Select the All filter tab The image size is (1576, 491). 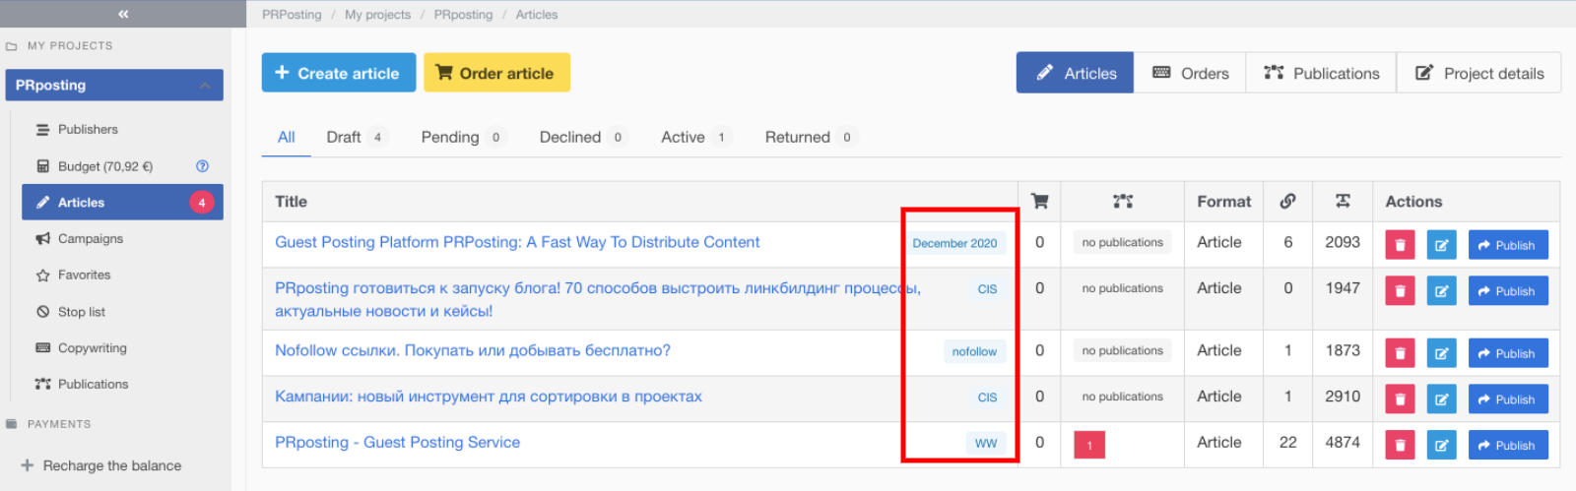click(x=286, y=137)
